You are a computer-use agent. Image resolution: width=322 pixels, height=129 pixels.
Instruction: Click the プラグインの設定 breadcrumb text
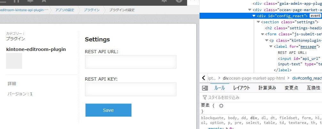tap(122, 10)
